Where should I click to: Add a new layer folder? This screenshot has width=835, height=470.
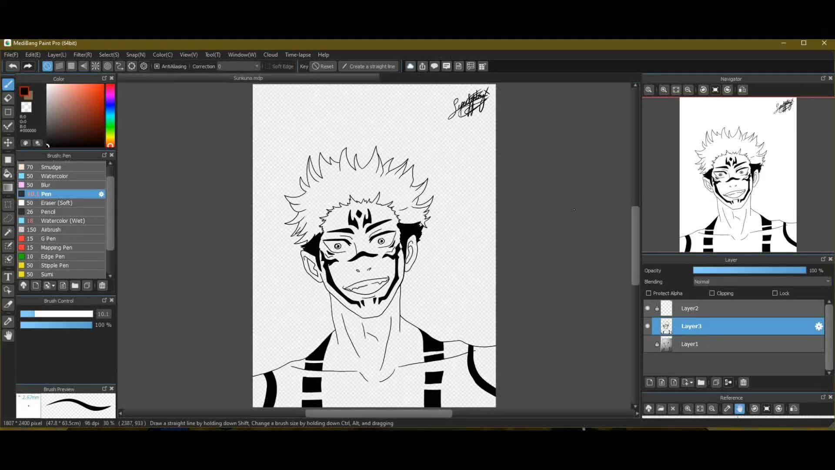click(x=701, y=383)
